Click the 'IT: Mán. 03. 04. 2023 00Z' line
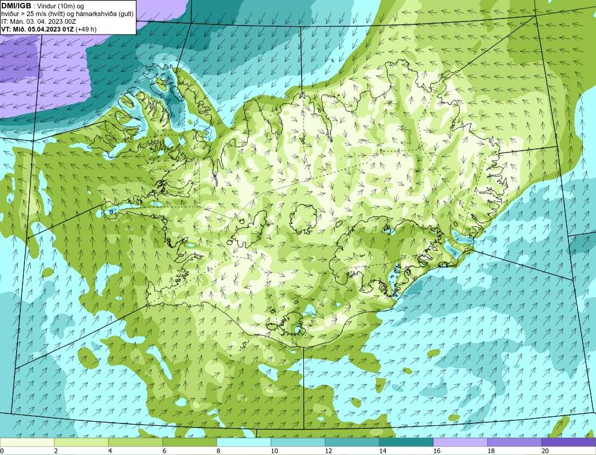The image size is (596, 455). tap(39, 21)
